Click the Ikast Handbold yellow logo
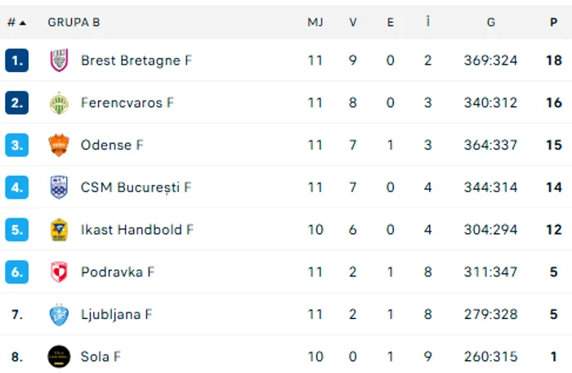Viewport: 572px width, 373px height. (59, 230)
